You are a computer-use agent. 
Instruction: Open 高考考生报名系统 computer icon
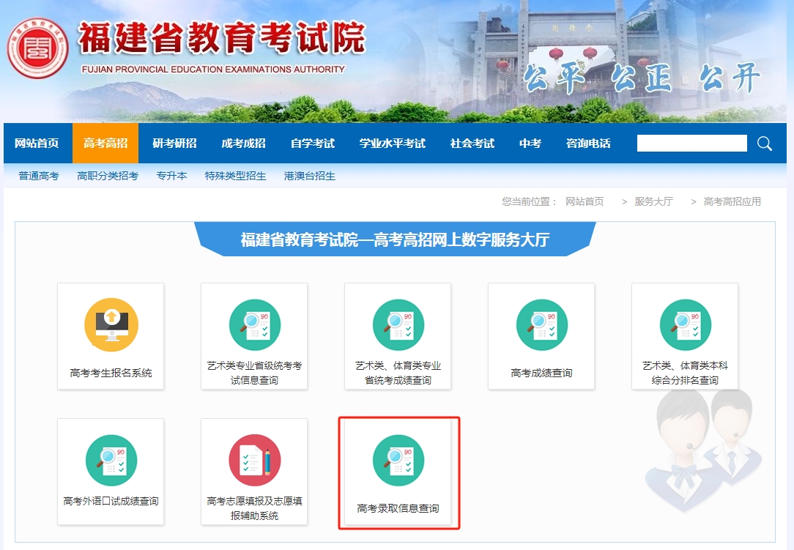pos(111,324)
